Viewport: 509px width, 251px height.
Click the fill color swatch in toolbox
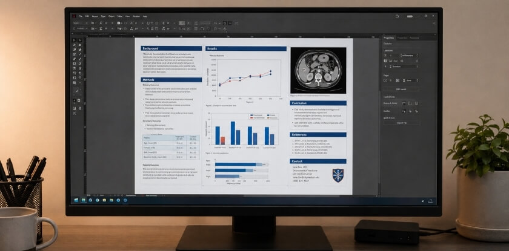click(75, 100)
